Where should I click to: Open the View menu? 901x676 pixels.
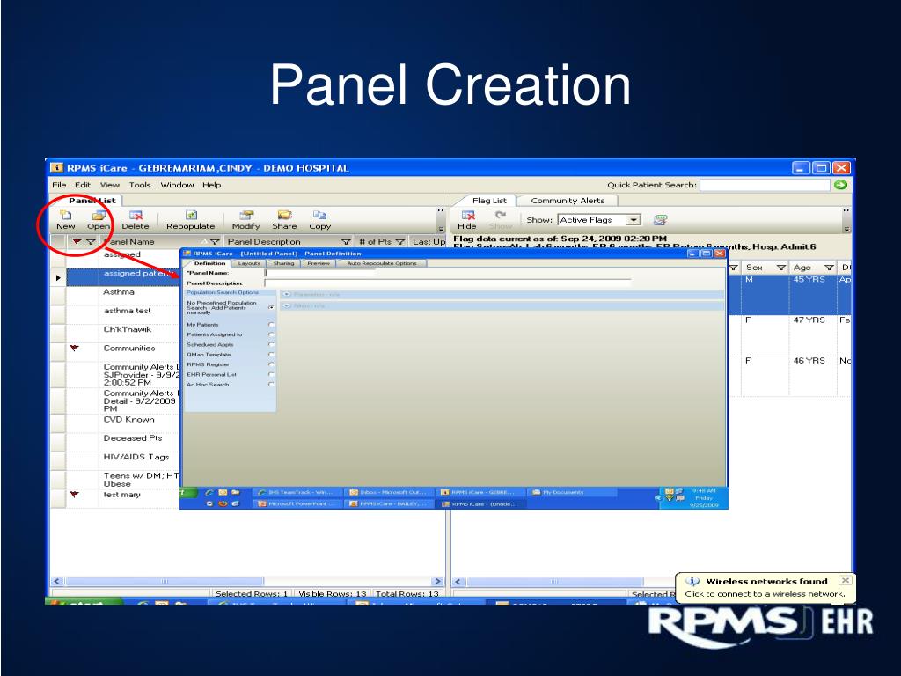coord(110,185)
